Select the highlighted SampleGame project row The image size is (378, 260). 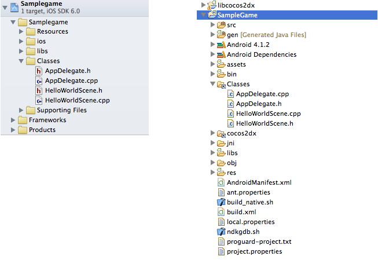tap(287, 15)
